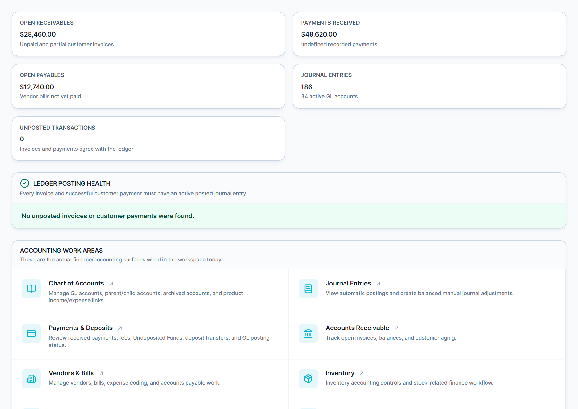Go to Payments & Deposits

coord(81,328)
